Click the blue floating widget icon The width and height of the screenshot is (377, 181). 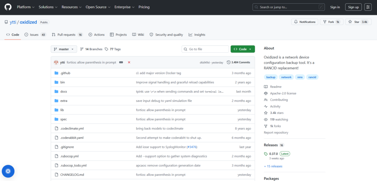click(8, 171)
